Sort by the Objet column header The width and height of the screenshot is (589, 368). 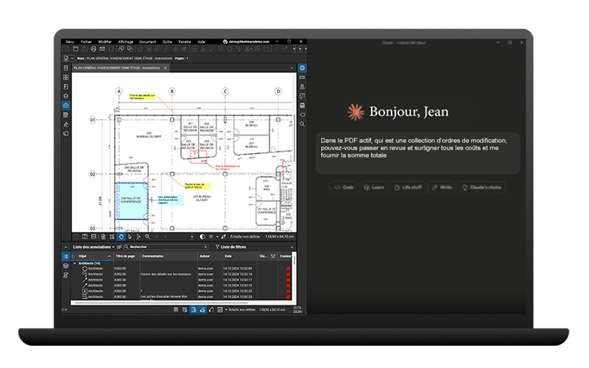[x=93, y=256]
